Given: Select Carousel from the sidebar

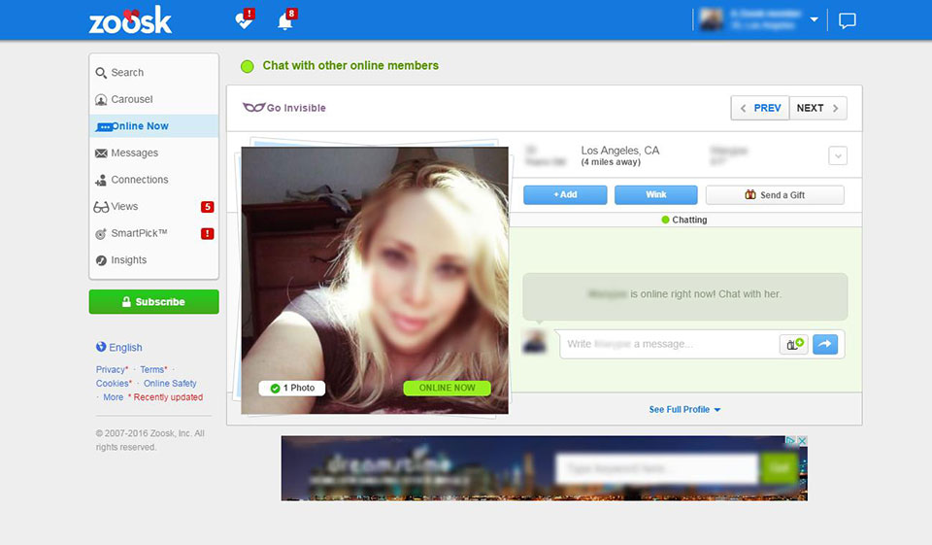Looking at the screenshot, I should click(x=131, y=99).
